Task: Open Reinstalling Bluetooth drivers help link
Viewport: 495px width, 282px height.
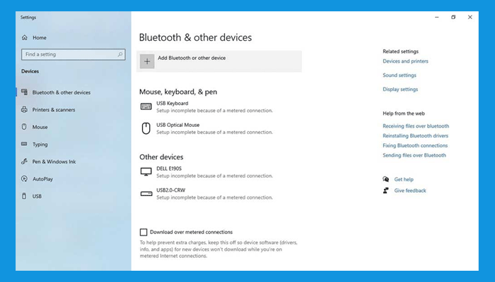Action: point(415,135)
